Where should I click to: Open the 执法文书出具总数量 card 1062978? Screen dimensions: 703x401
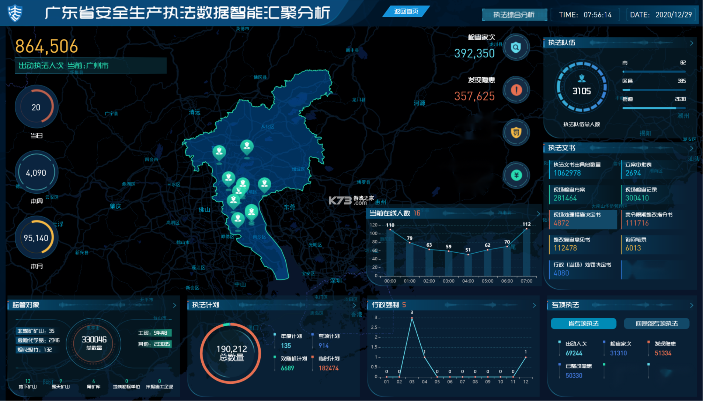coord(582,169)
